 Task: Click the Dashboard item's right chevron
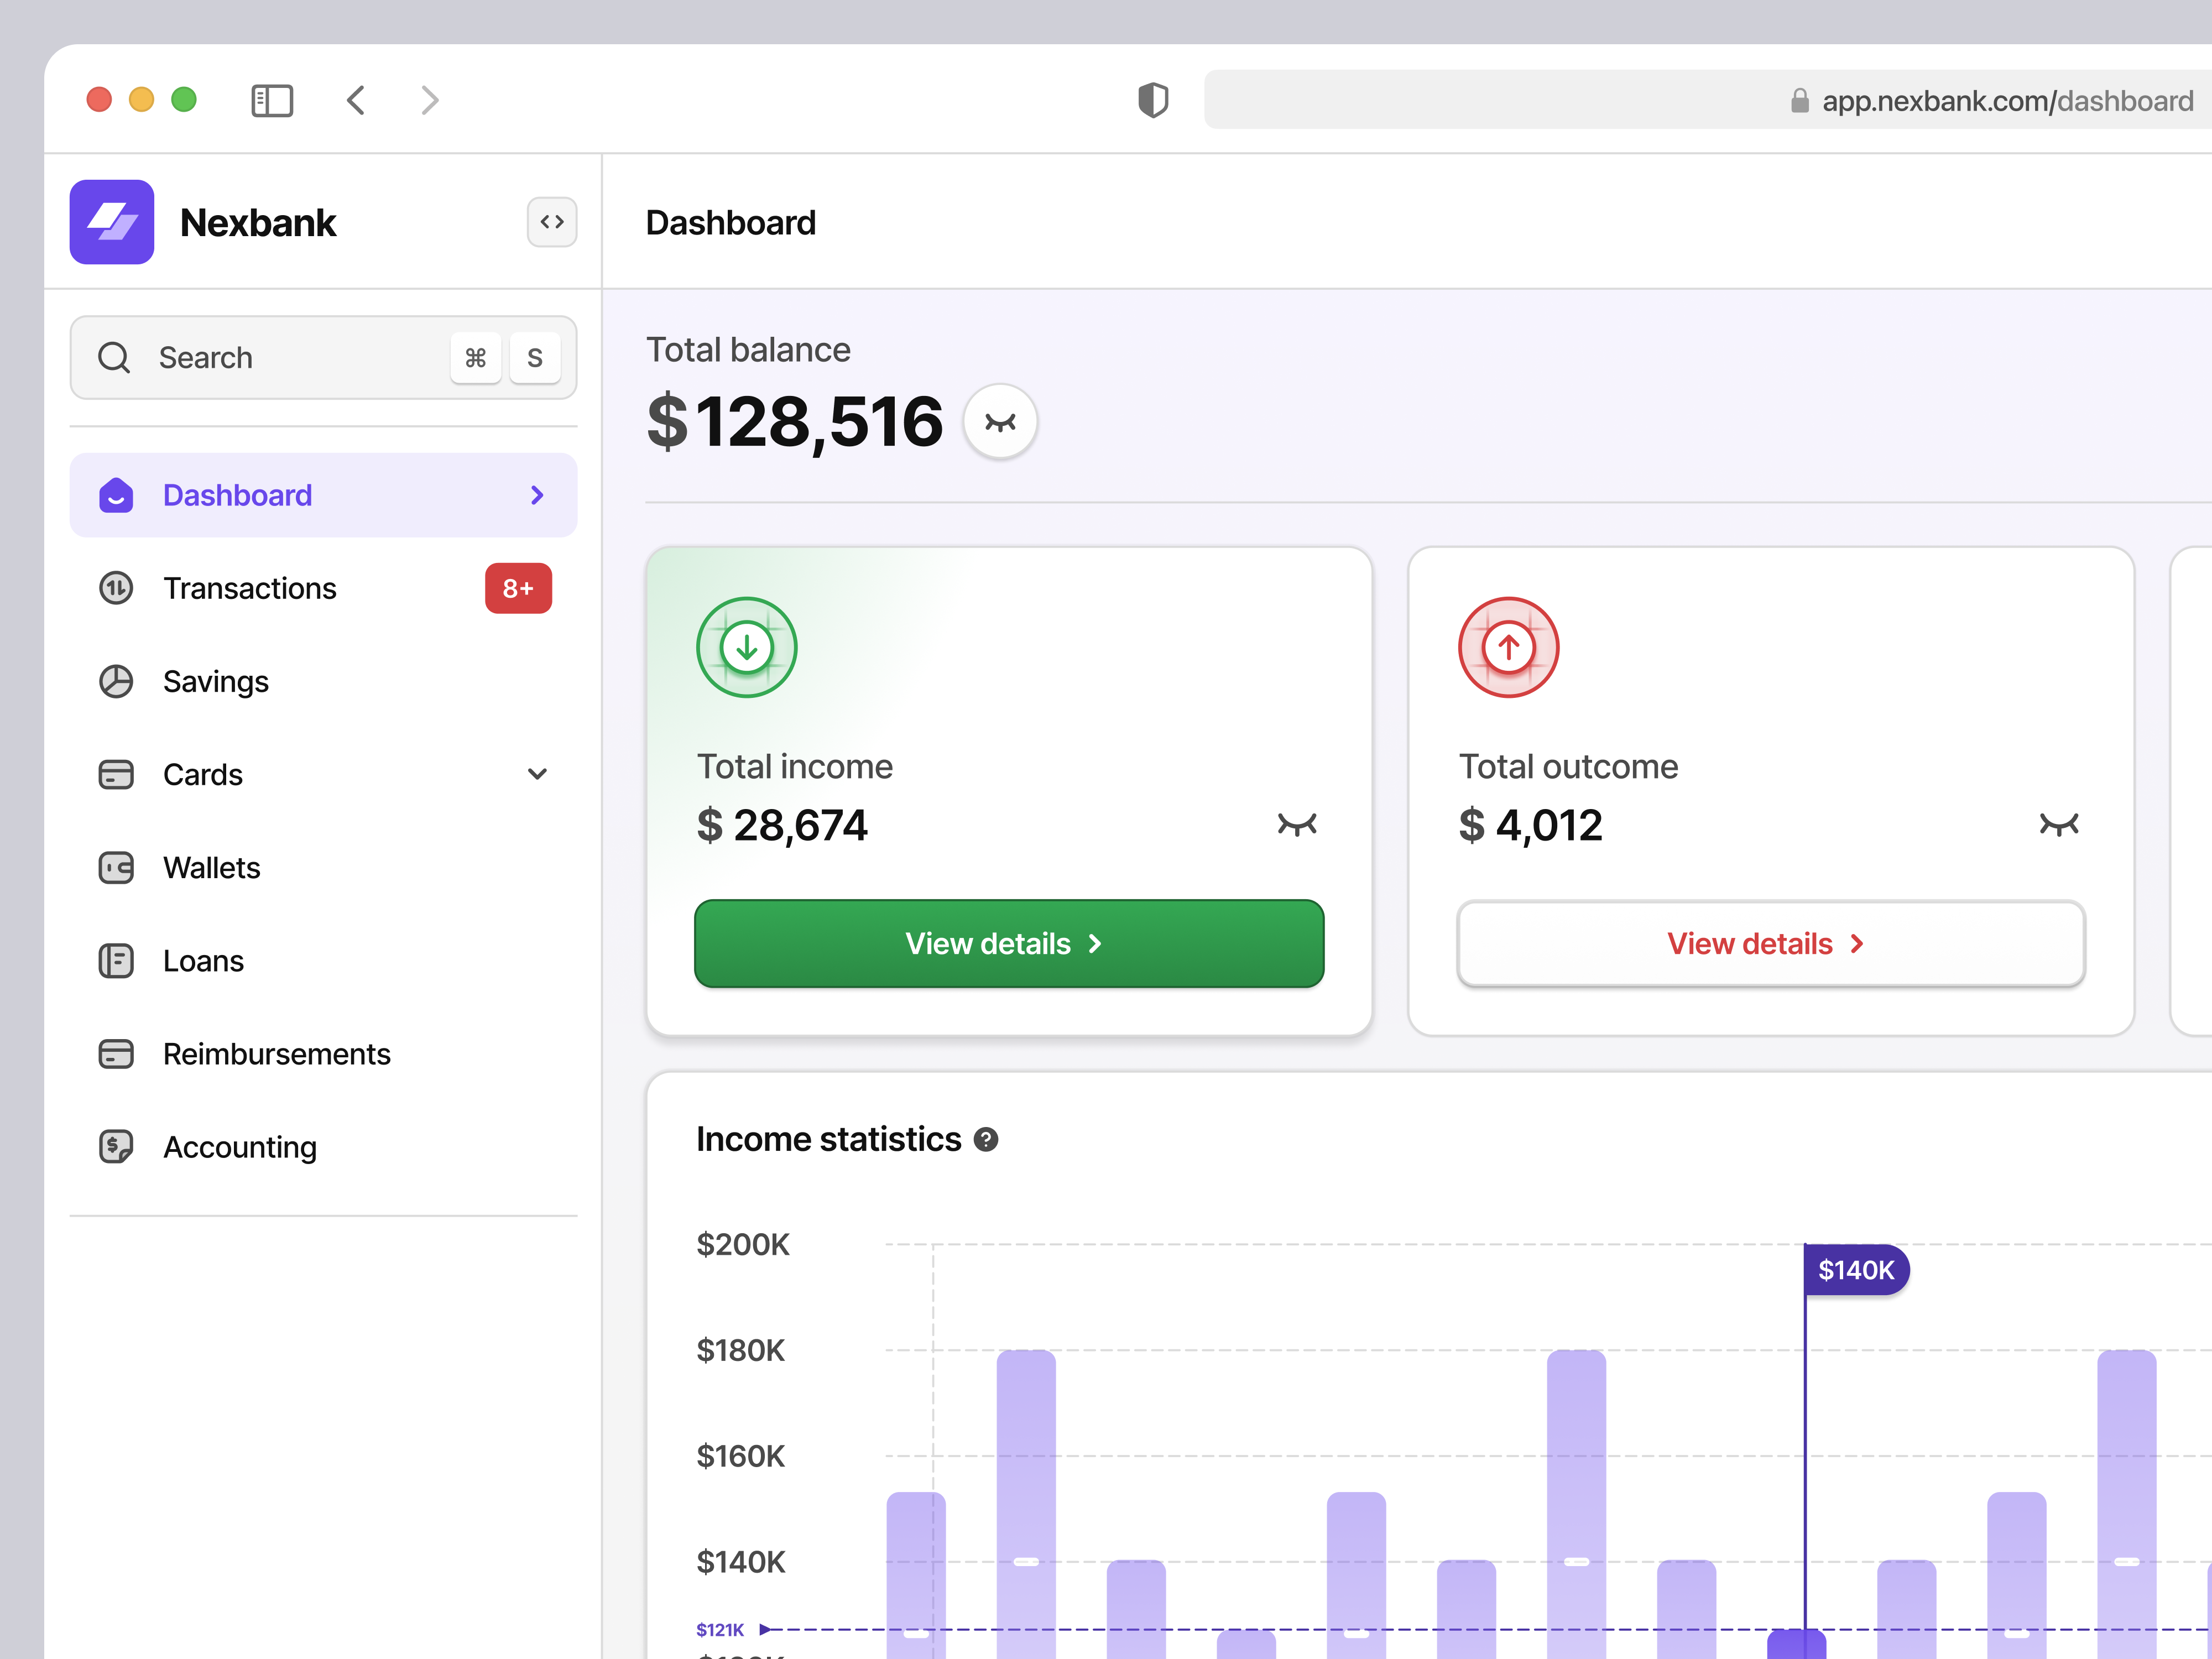point(537,495)
